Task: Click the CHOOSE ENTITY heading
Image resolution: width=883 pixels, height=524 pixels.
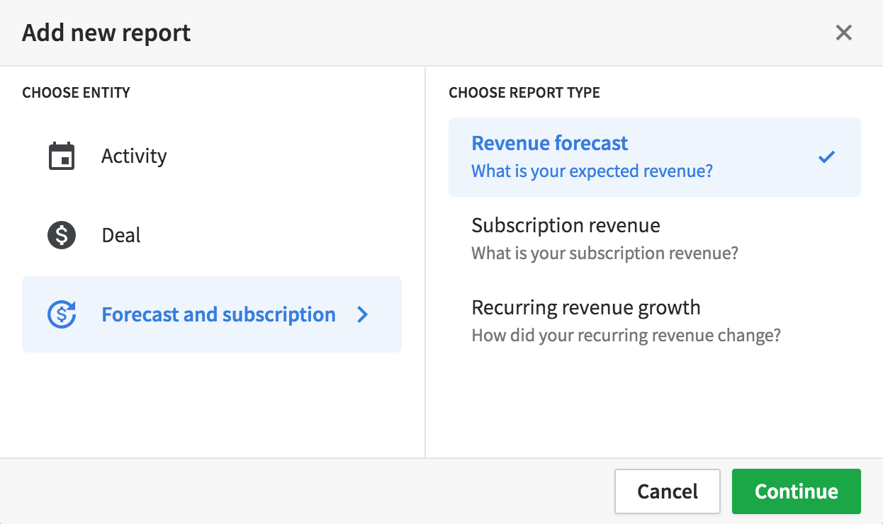Action: tap(77, 93)
